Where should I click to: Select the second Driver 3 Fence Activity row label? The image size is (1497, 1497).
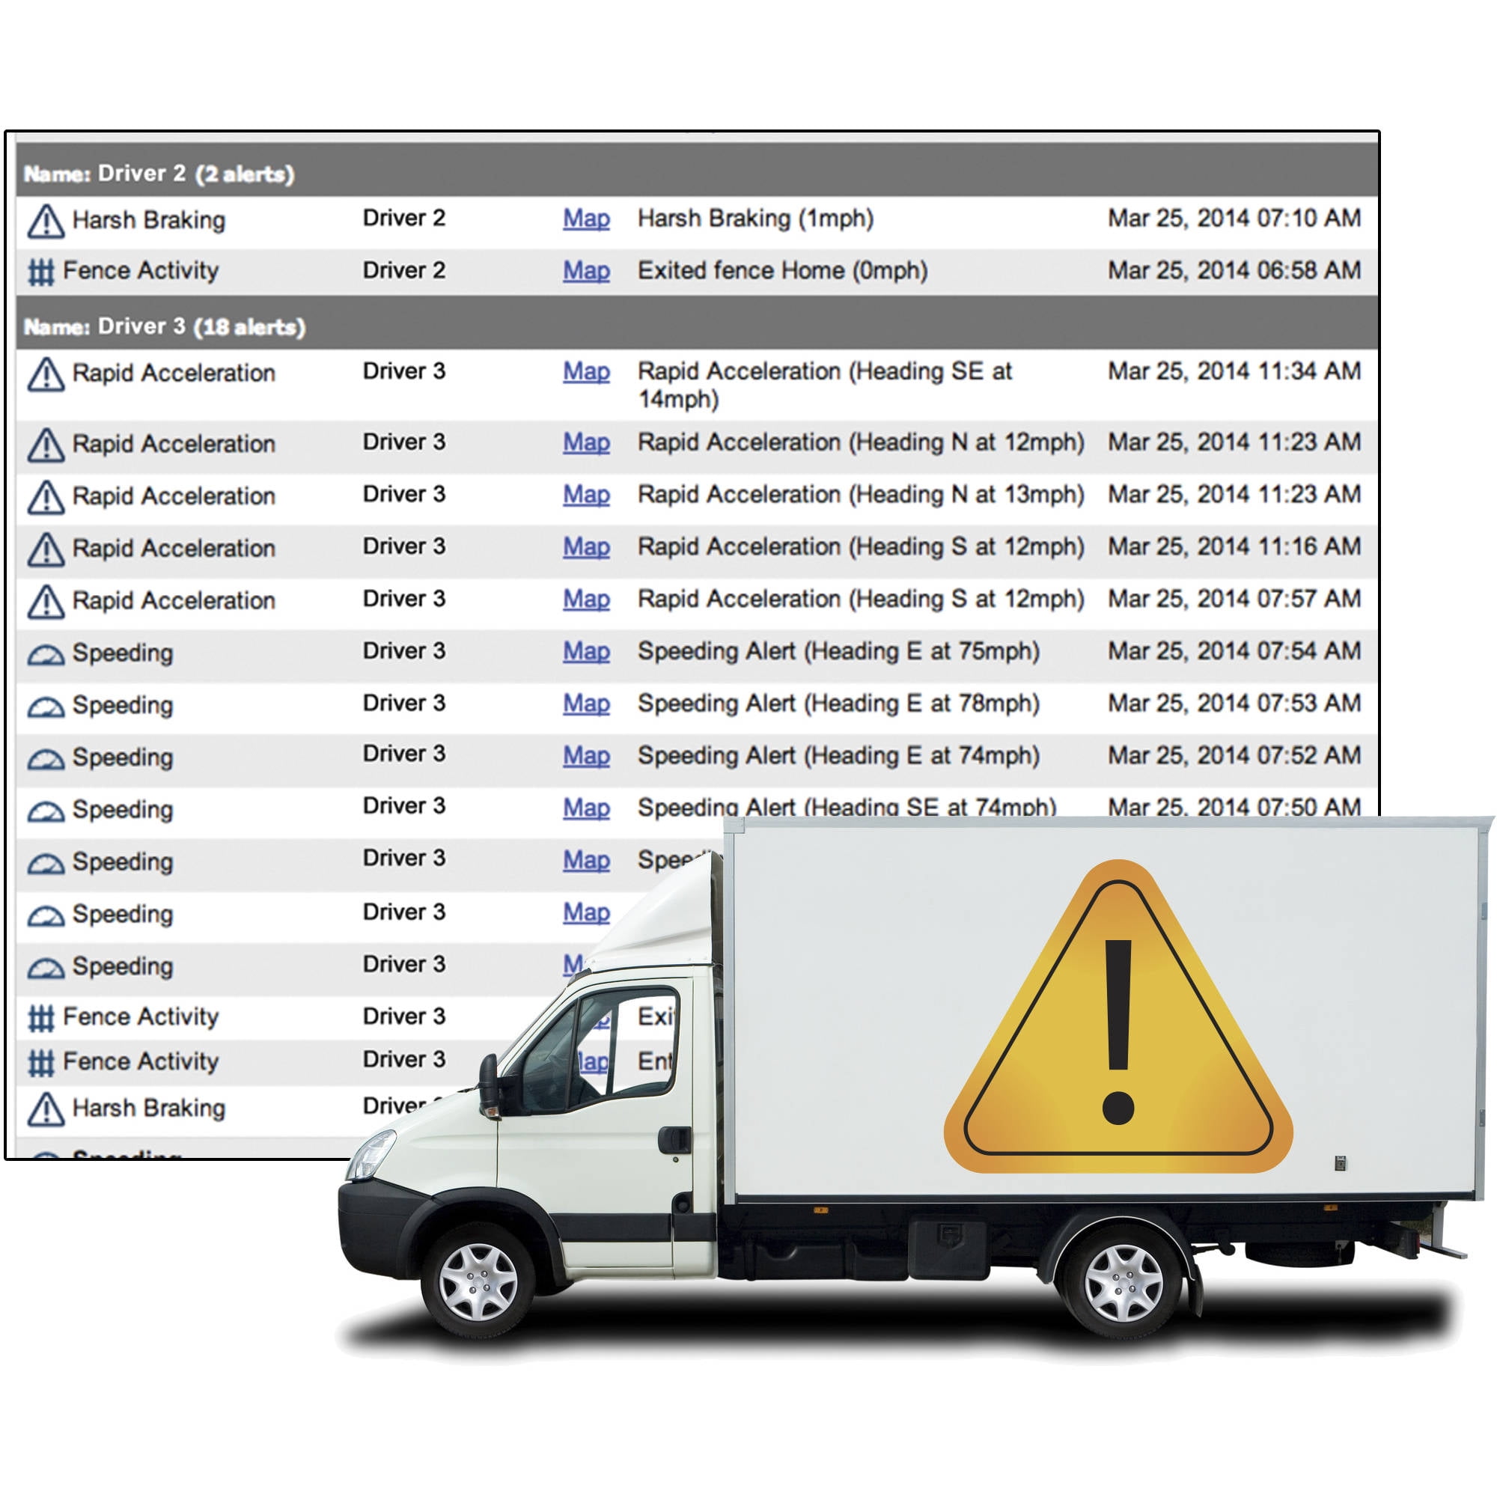click(x=140, y=1061)
